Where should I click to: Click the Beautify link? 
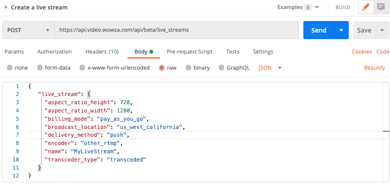374,68
